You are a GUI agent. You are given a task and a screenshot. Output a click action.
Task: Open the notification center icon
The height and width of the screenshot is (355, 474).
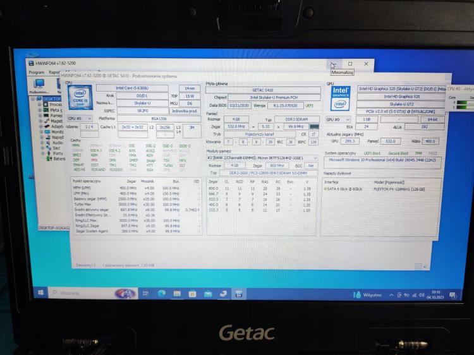[453, 295]
